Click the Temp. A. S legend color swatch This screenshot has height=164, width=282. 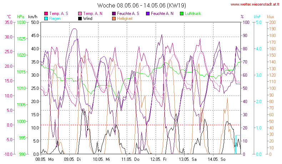46,14
